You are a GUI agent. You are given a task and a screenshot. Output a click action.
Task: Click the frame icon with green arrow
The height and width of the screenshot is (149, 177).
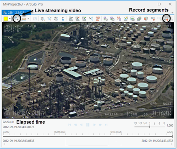click(x=84, y=19)
